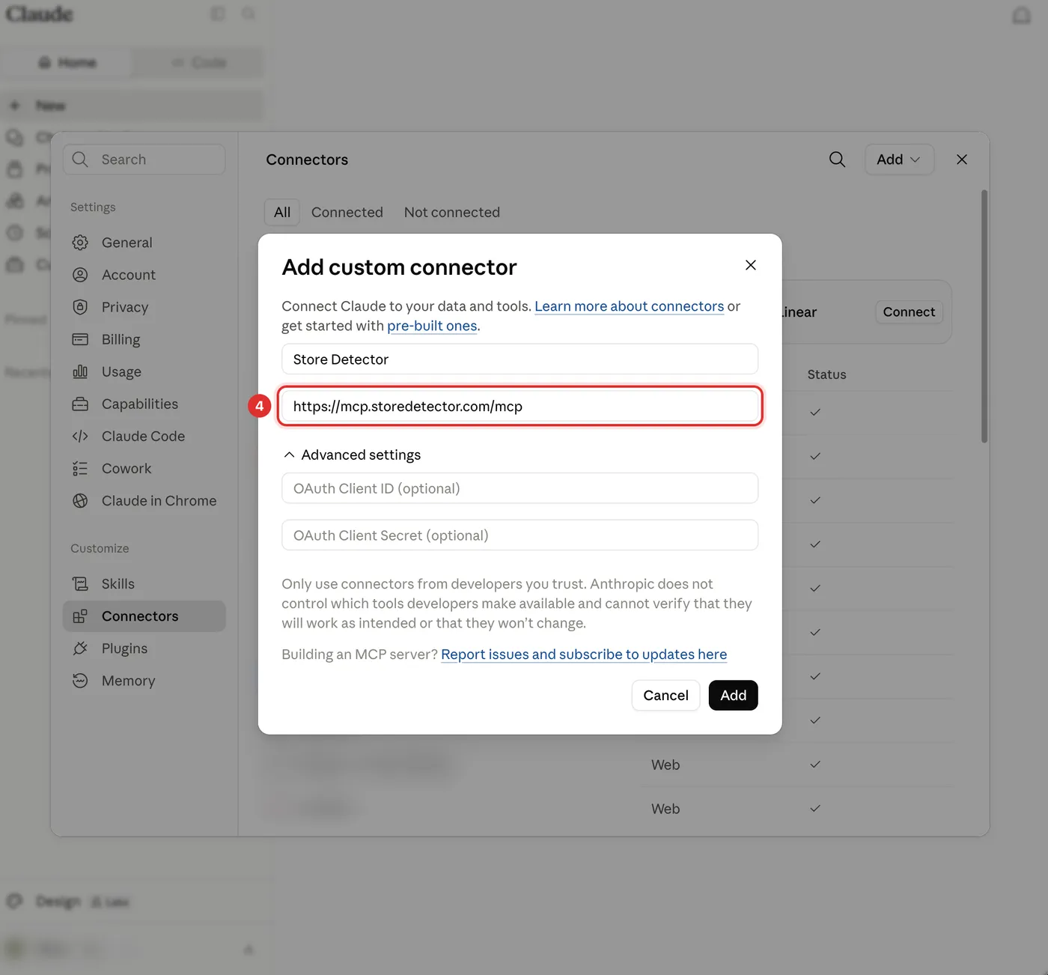
Task: Open Report issues and subscribe link
Action: [x=584, y=654]
